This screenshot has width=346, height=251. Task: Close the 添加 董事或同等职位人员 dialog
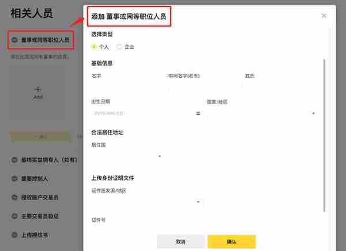[x=324, y=16]
